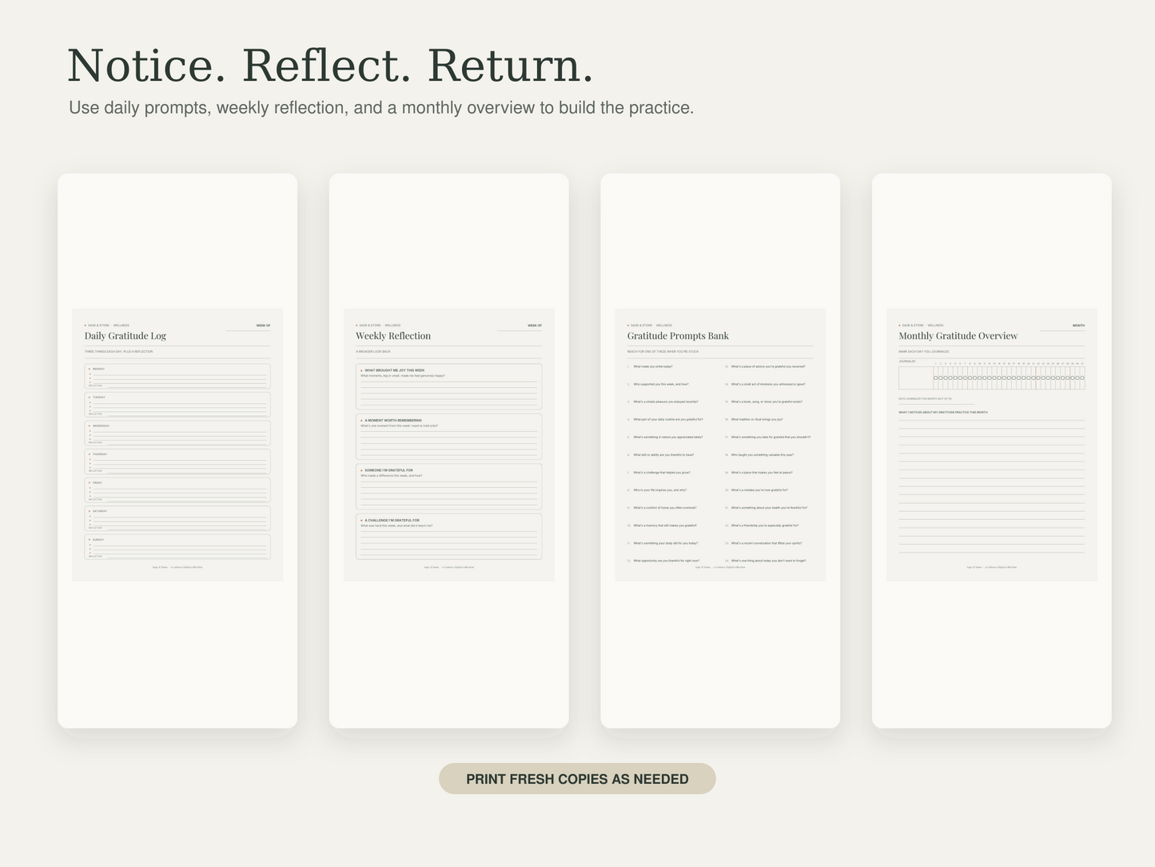Click the 'Monthly Gratitude Overview' title text
Screen dimensions: 1155x867
pos(958,336)
